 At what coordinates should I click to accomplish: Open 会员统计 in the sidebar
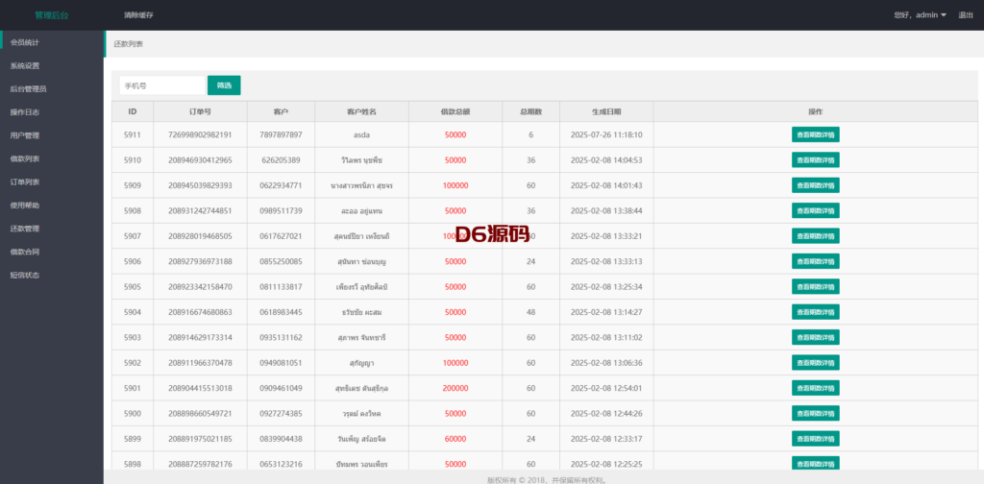point(25,42)
